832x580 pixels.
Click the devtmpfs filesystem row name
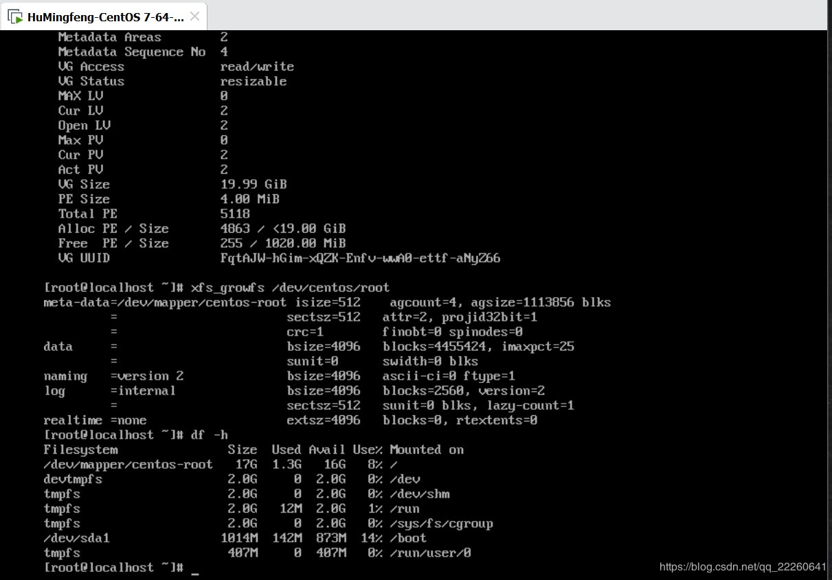pos(73,479)
